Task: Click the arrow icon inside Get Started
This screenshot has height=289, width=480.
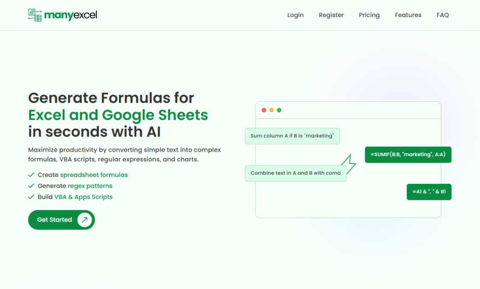Action: point(84,220)
